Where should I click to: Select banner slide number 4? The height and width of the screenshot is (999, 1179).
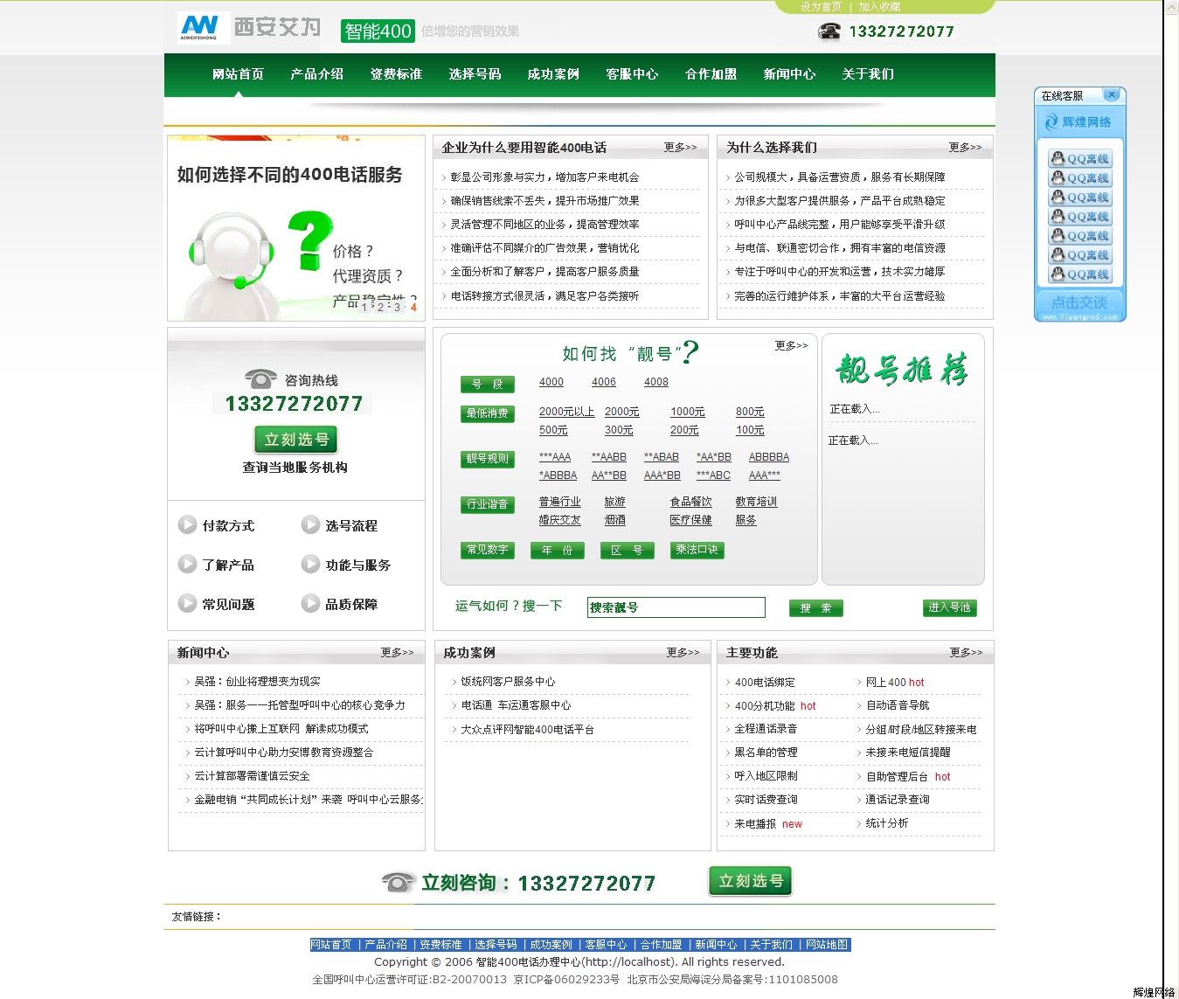(413, 307)
